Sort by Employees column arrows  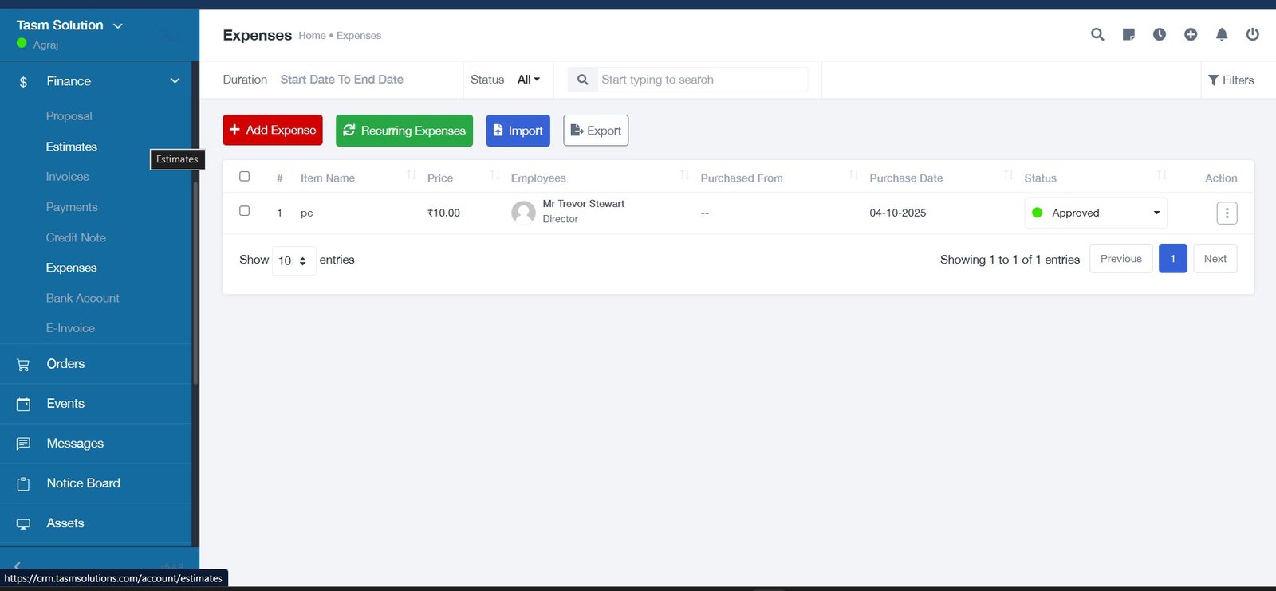point(684,175)
